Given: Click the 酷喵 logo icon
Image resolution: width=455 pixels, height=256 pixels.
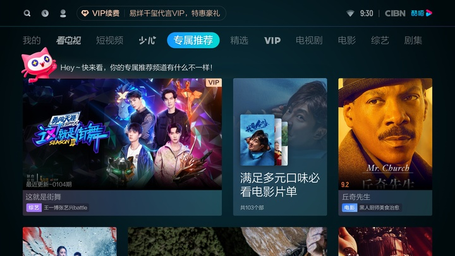Looking at the screenshot, I should click(422, 13).
